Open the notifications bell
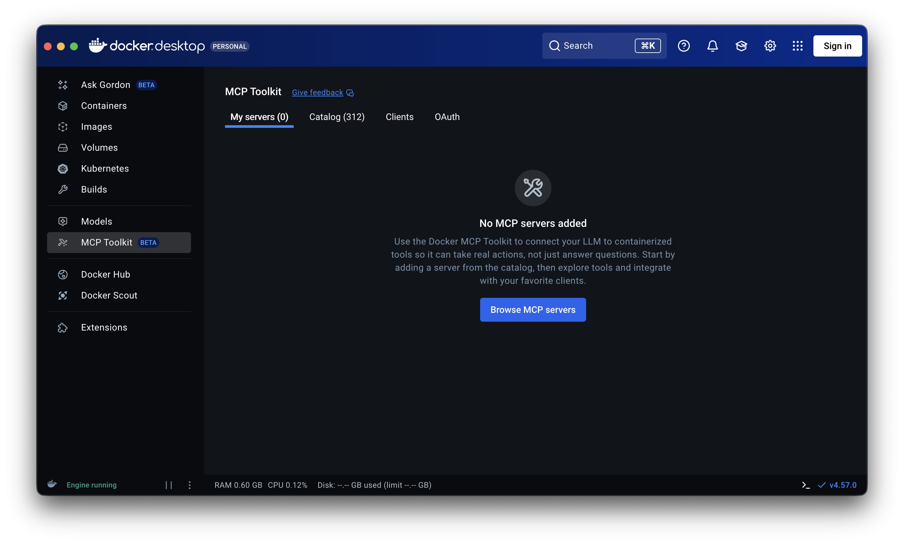 (712, 46)
